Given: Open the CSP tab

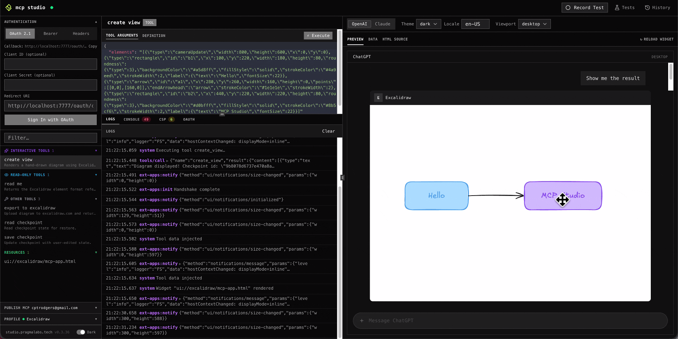Looking at the screenshot, I should 167,119.
